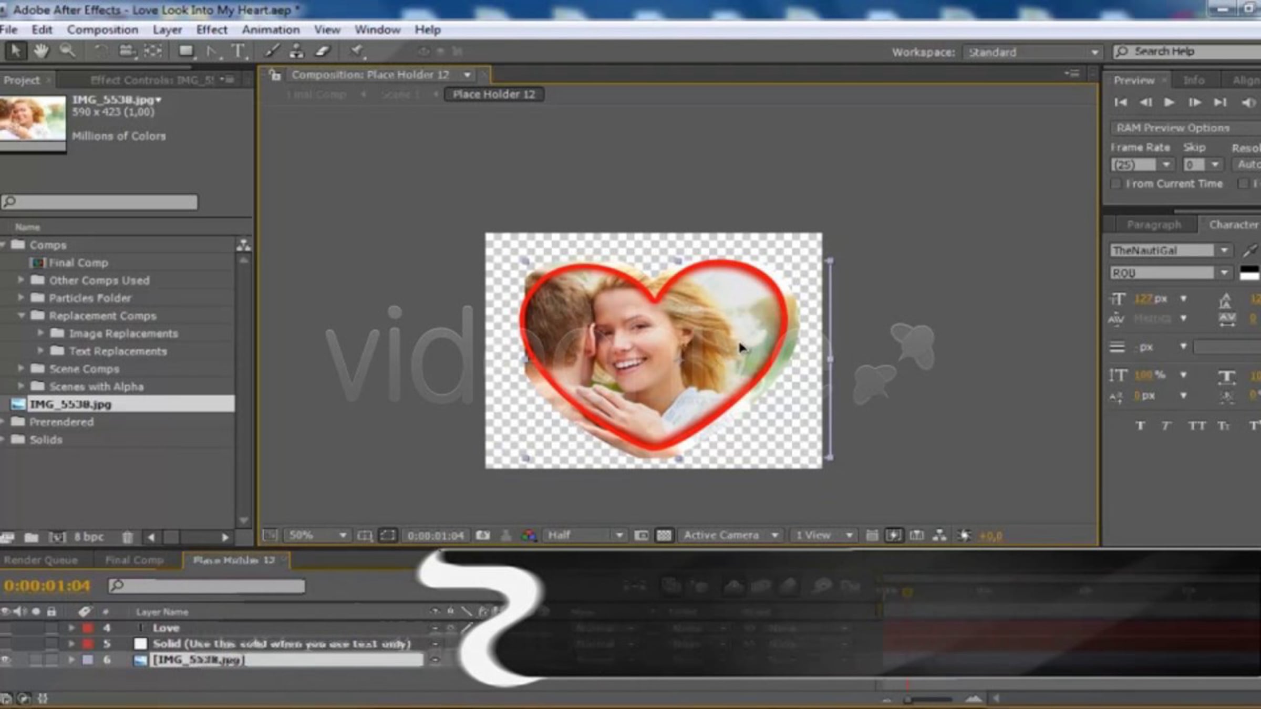Toggle visibility of Love layer
Screen dimensions: 1261x709
pyautogui.click(x=6, y=628)
